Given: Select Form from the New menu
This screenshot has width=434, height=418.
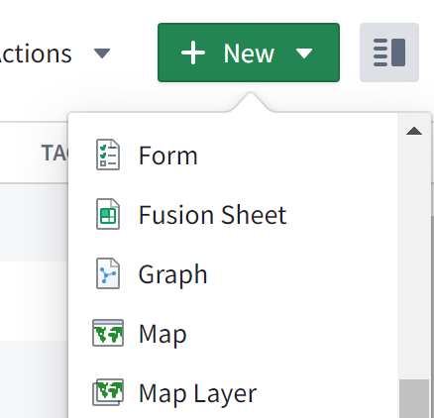Looking at the screenshot, I should click(x=233, y=155).
